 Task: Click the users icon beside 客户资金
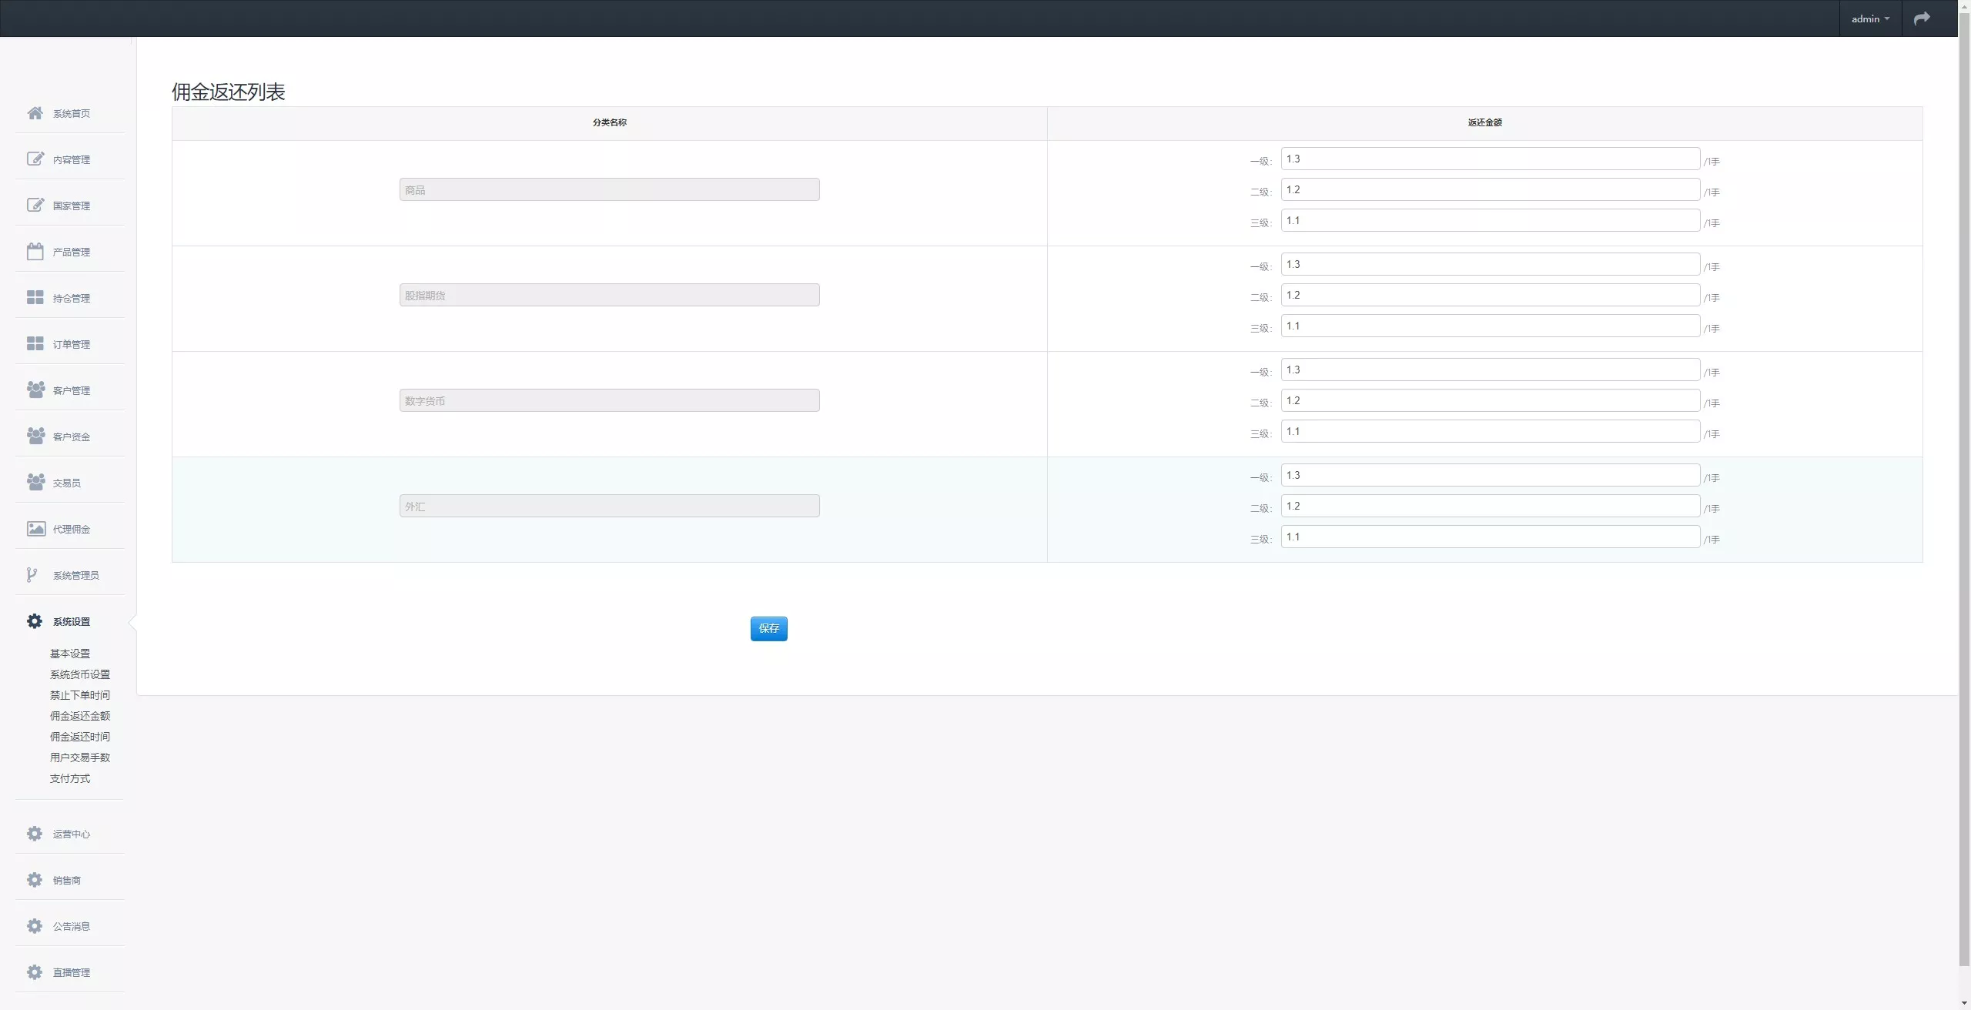(35, 436)
